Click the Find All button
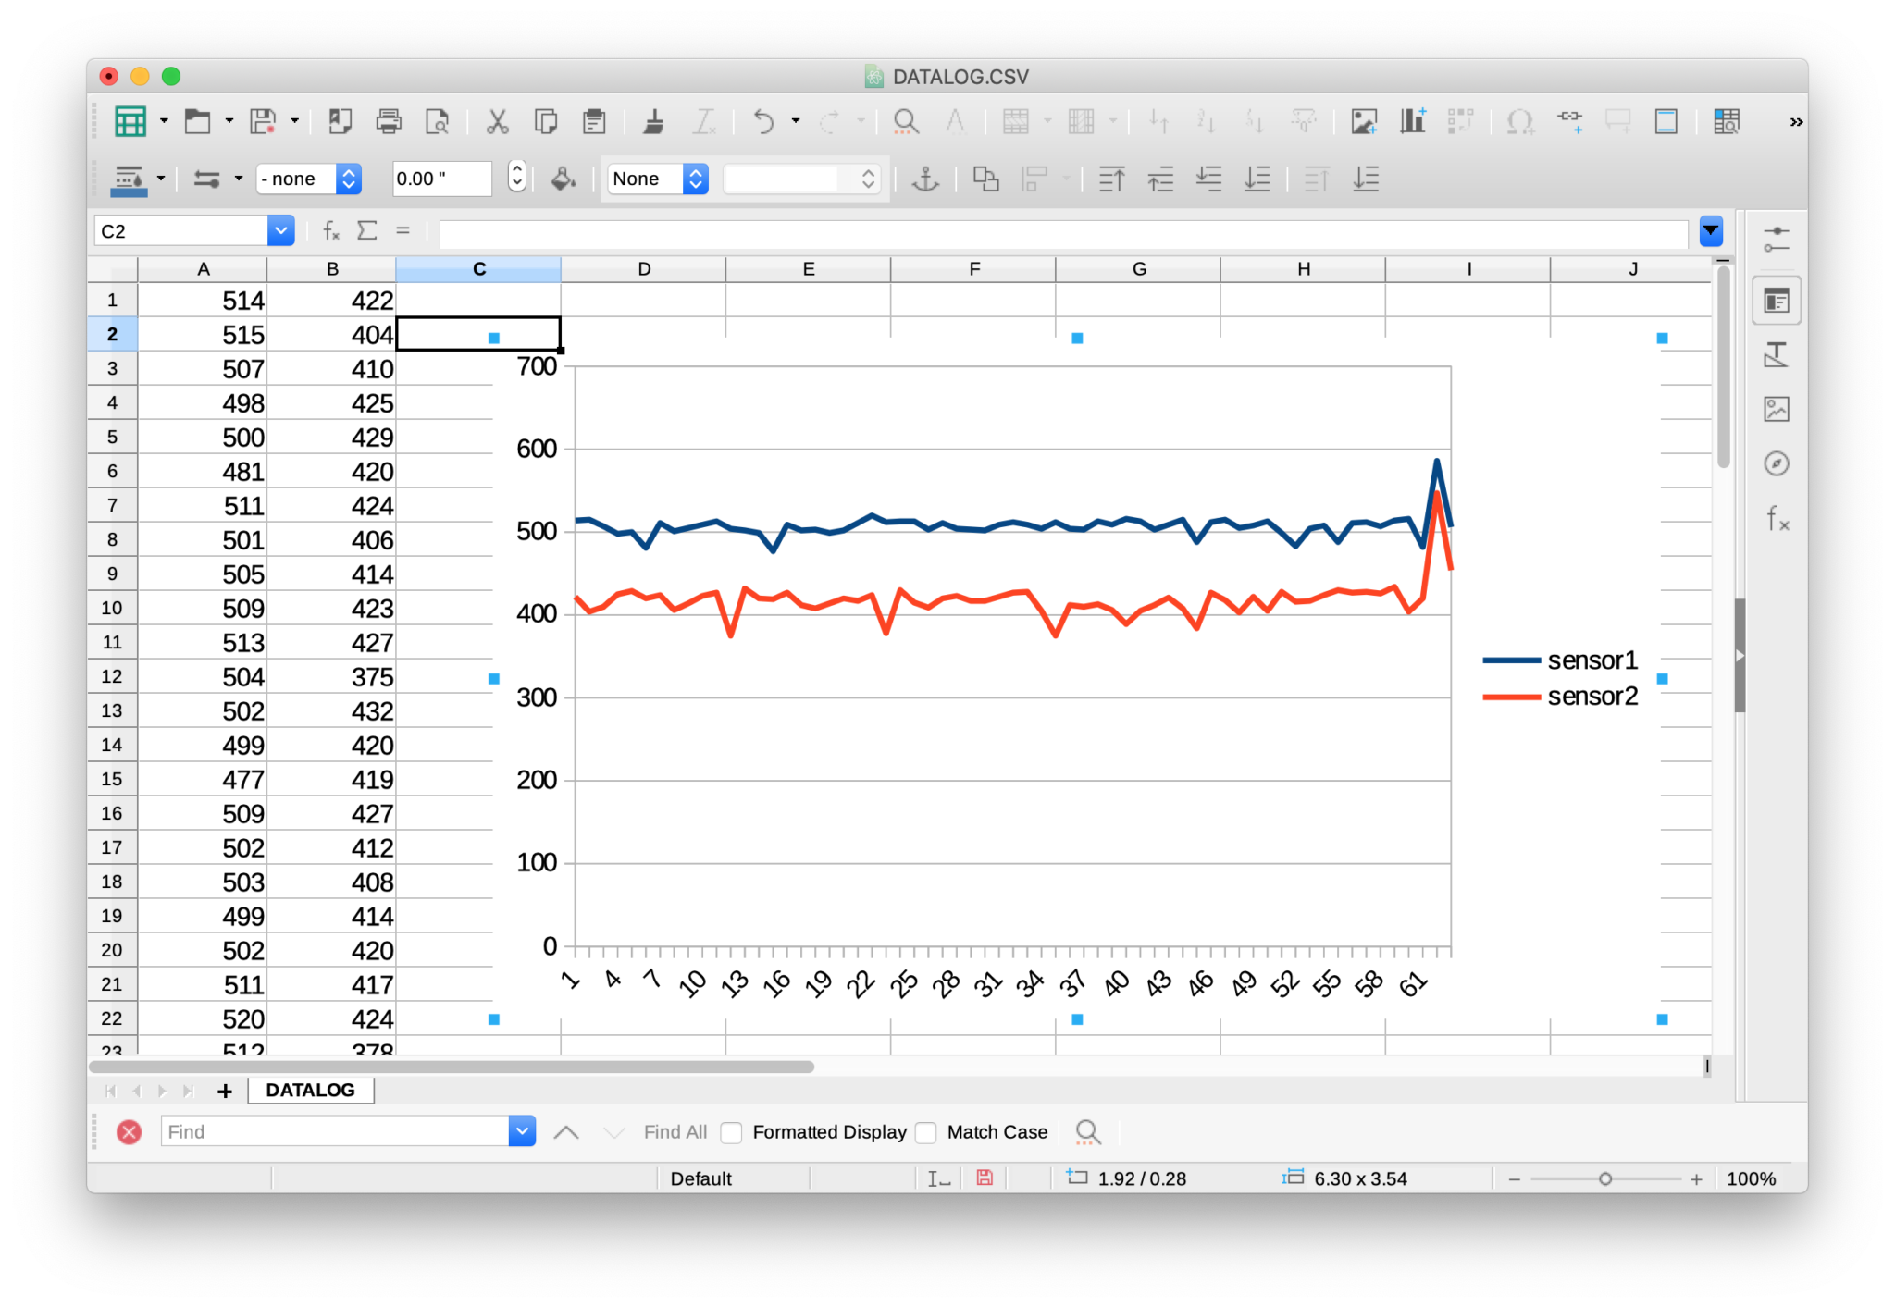This screenshot has width=1895, height=1308. pyautogui.click(x=675, y=1132)
